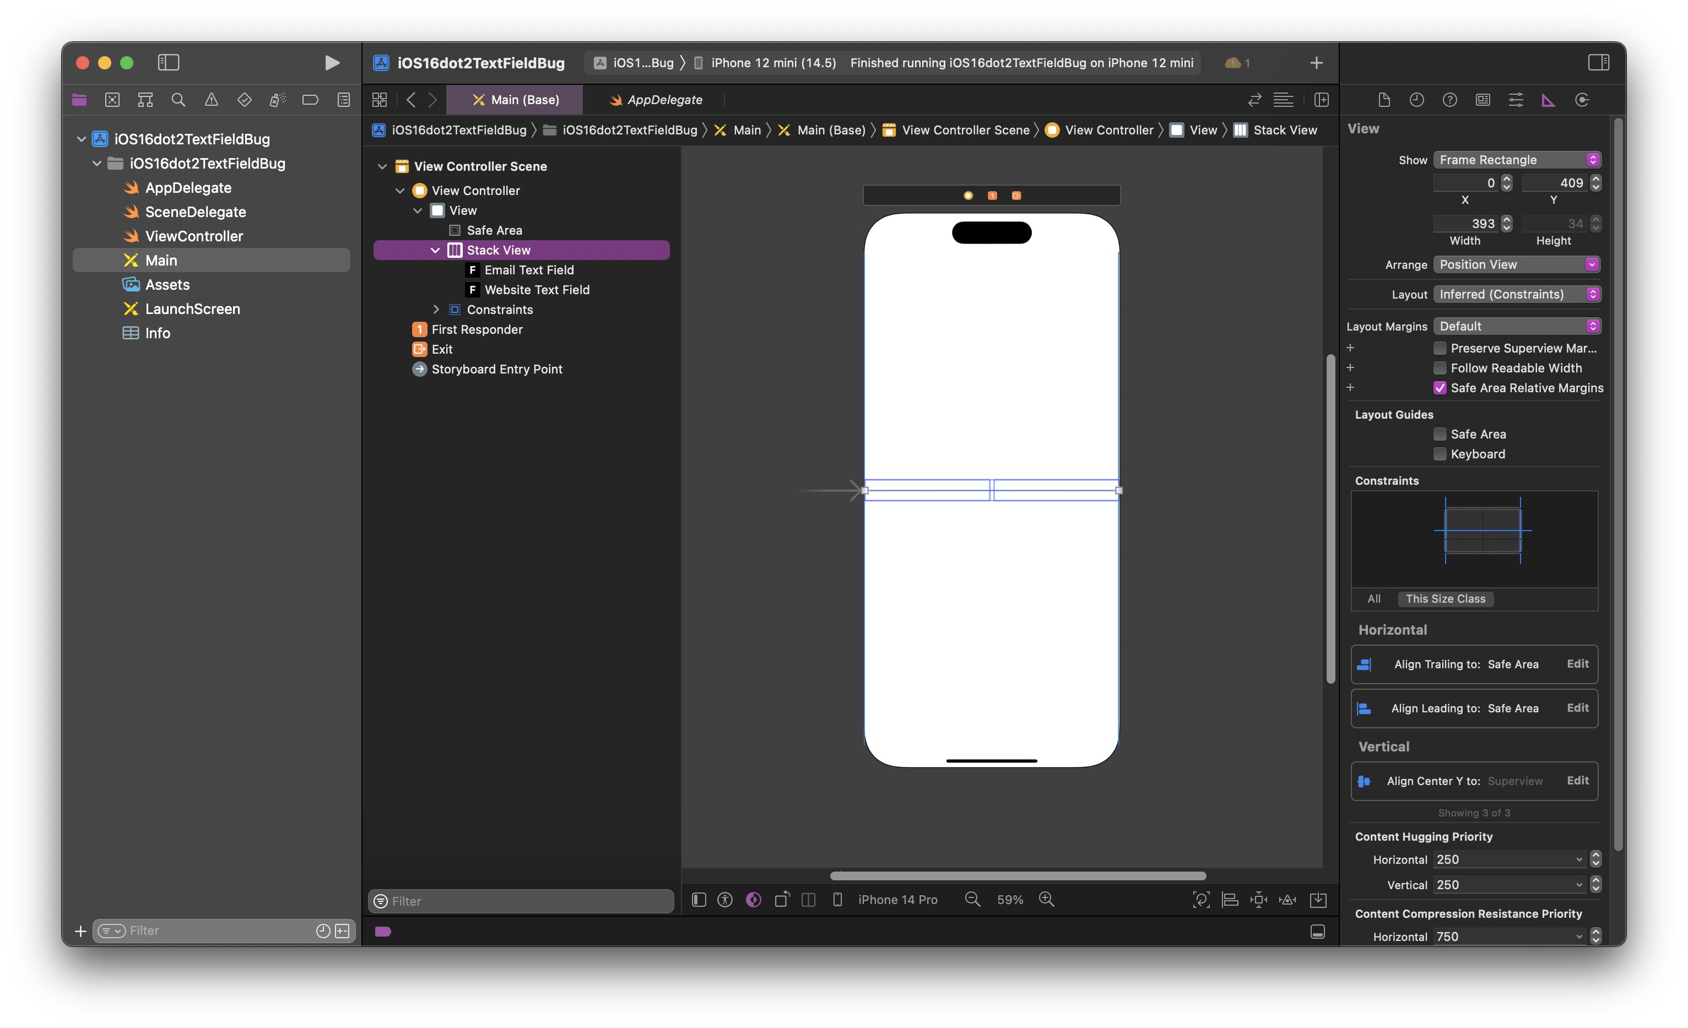This screenshot has width=1688, height=1028.
Task: Enable Preserve Superview Margins checkbox
Action: (1438, 347)
